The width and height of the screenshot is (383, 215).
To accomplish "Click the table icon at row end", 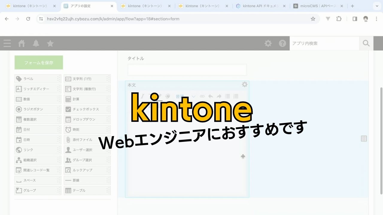I will coord(364,139).
